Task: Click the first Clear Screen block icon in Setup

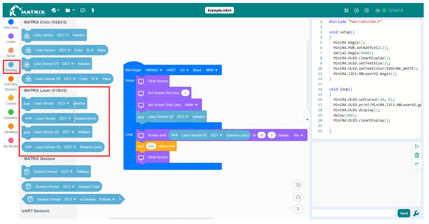Action: (141, 81)
